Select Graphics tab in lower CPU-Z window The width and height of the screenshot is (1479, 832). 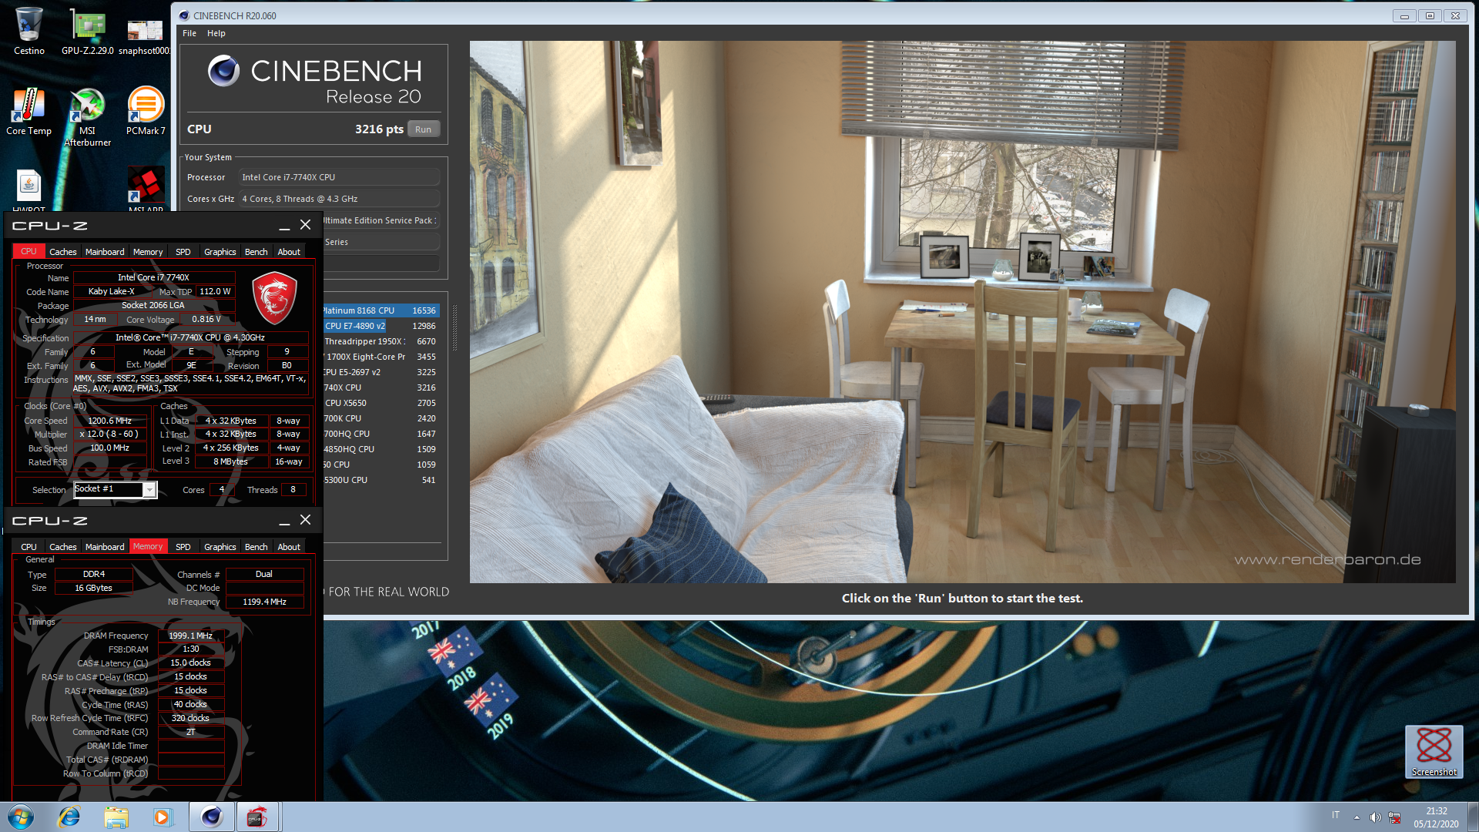point(220,547)
